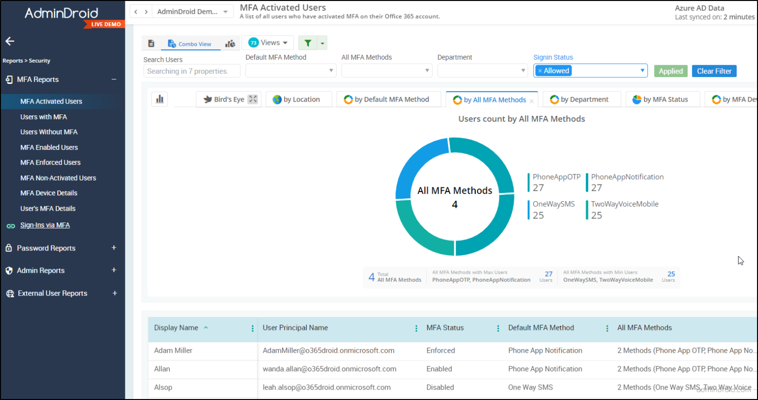
Task: Click the back arrow in the sidebar
Action: [x=10, y=41]
